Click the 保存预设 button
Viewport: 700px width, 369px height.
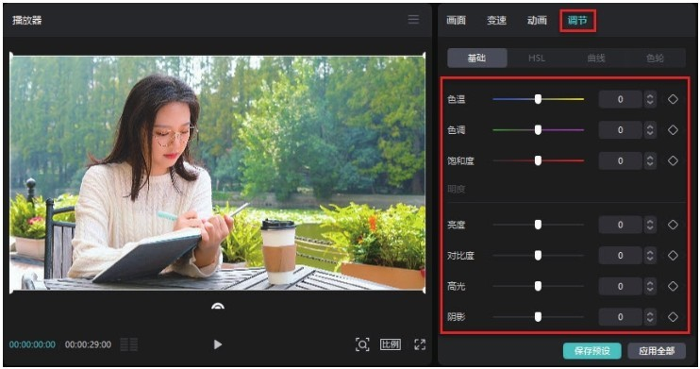click(592, 351)
